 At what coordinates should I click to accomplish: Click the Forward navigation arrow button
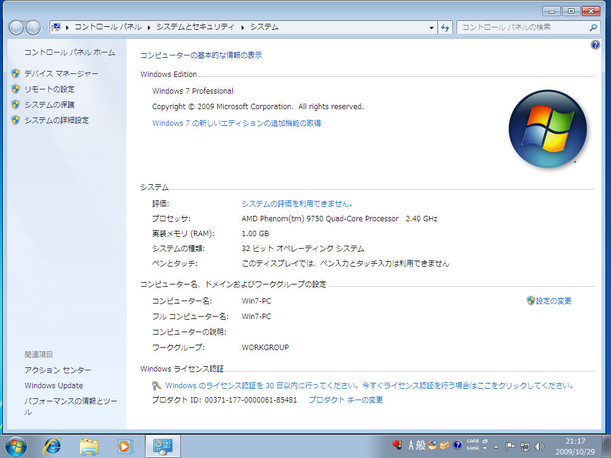click(x=33, y=27)
